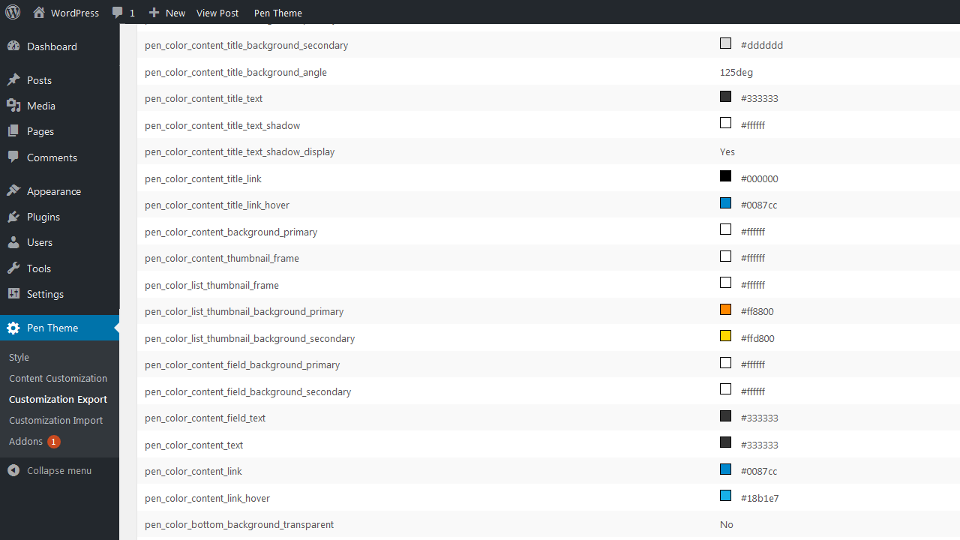Open Content Customization submenu link
960x540 pixels.
click(x=58, y=379)
